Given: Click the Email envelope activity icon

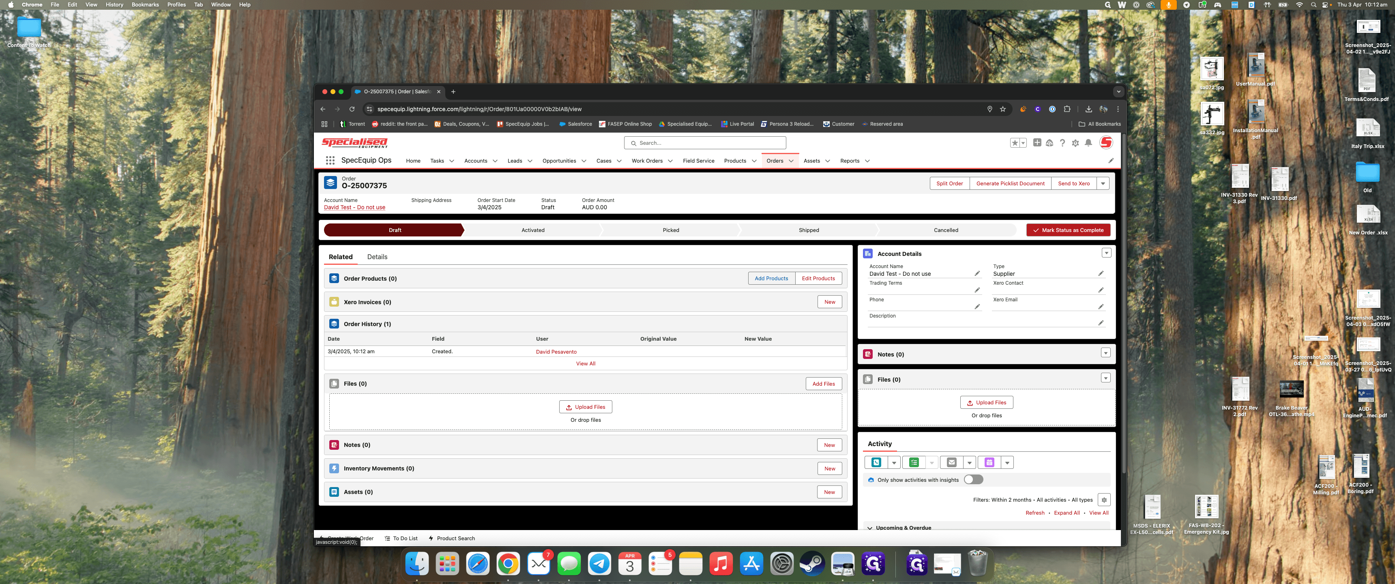Looking at the screenshot, I should 951,462.
